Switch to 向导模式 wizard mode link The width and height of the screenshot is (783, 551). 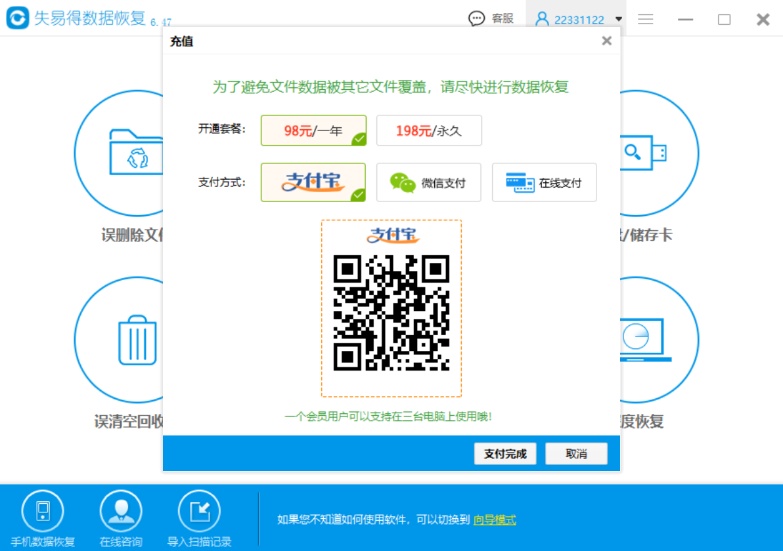point(495,520)
